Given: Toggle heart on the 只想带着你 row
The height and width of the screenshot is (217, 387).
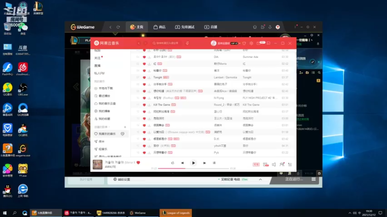Looking at the screenshot, I should pyautogui.click(x=144, y=153).
